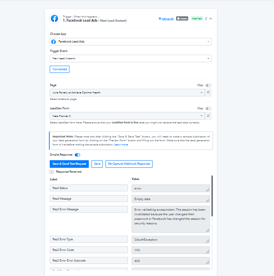
Task: Click resize handle on the error message box
Action: pyautogui.click(x=208, y=230)
